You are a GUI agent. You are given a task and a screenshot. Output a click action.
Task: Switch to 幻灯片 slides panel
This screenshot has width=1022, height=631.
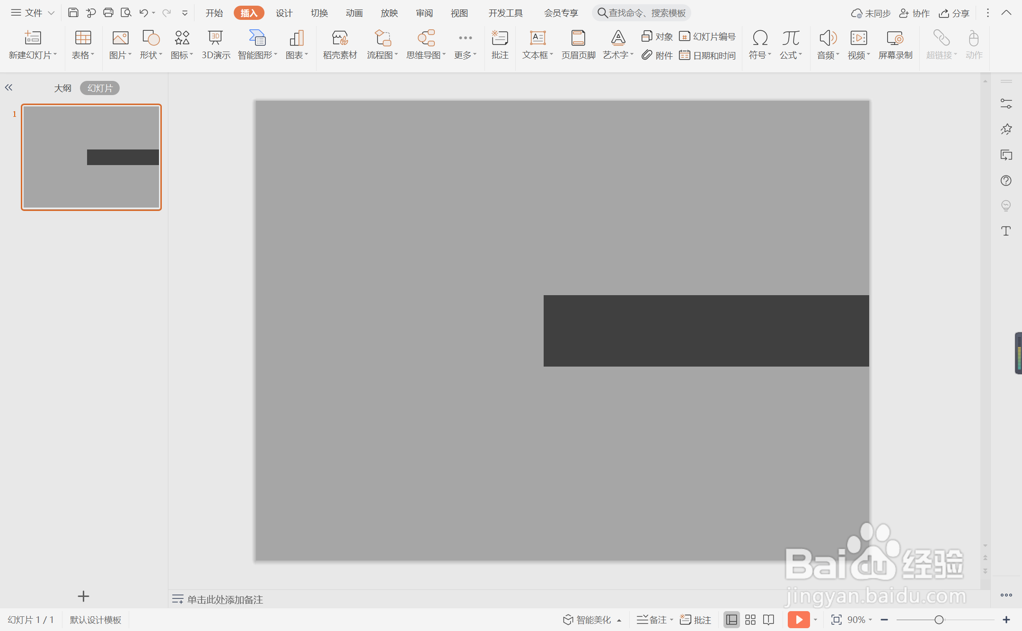pyautogui.click(x=100, y=88)
